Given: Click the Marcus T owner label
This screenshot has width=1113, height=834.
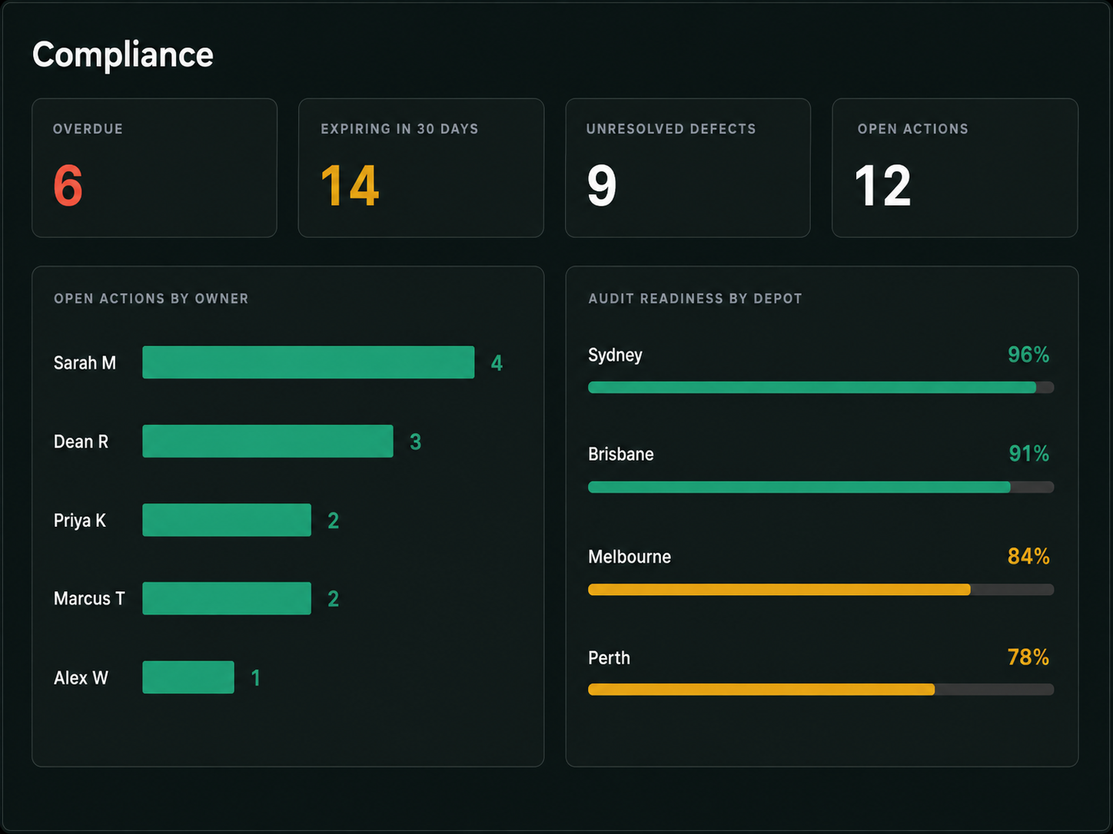Looking at the screenshot, I should [x=89, y=598].
